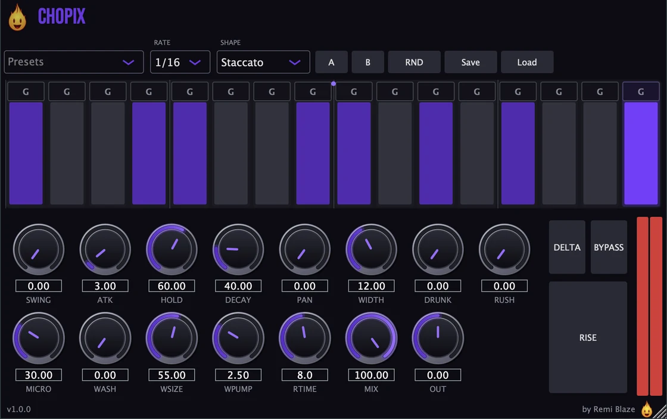Click the RUSH value field 0.00
667x419 pixels.
pos(504,285)
